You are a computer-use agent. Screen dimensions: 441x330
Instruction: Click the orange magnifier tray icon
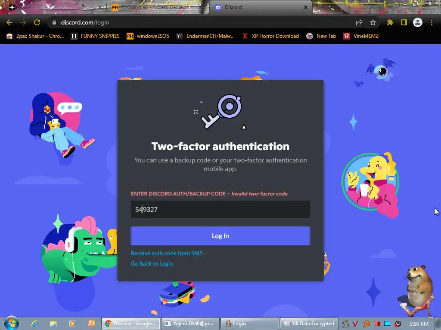point(366,324)
